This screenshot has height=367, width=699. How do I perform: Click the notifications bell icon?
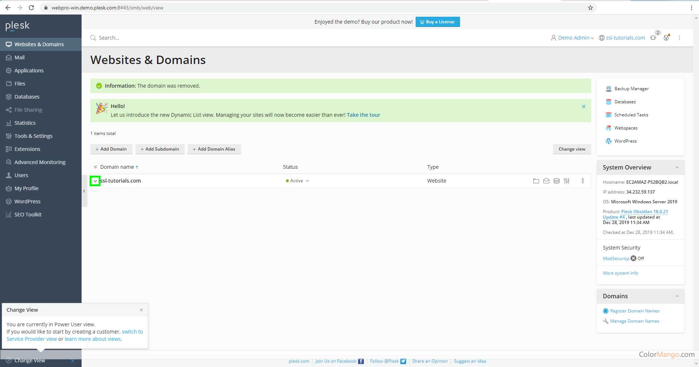tap(653, 37)
